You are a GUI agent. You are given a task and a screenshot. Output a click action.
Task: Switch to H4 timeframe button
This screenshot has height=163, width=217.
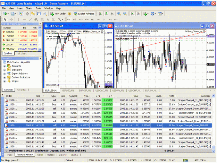point(98,19)
